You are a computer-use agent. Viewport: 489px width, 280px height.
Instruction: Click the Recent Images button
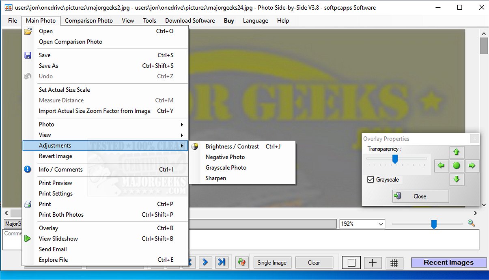(449, 263)
